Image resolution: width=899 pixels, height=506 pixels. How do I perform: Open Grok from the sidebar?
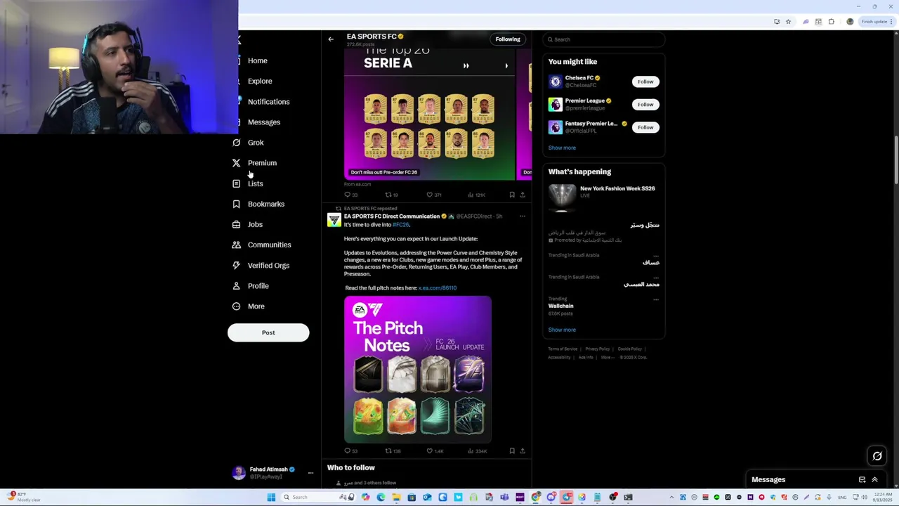(x=249, y=143)
